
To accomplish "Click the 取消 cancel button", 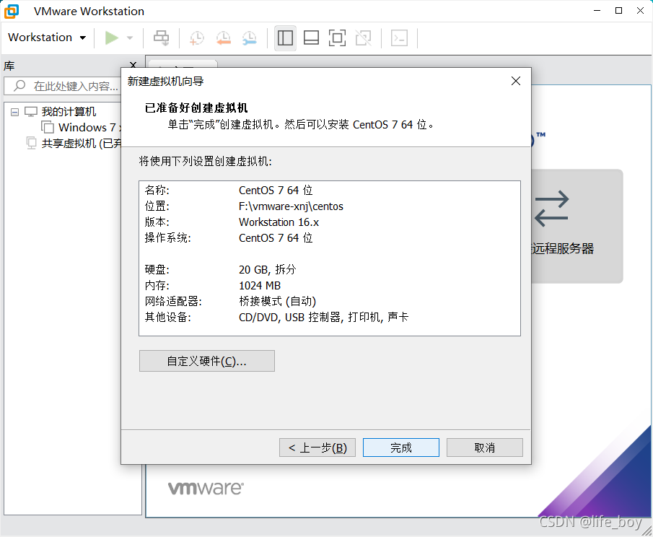I will (485, 447).
